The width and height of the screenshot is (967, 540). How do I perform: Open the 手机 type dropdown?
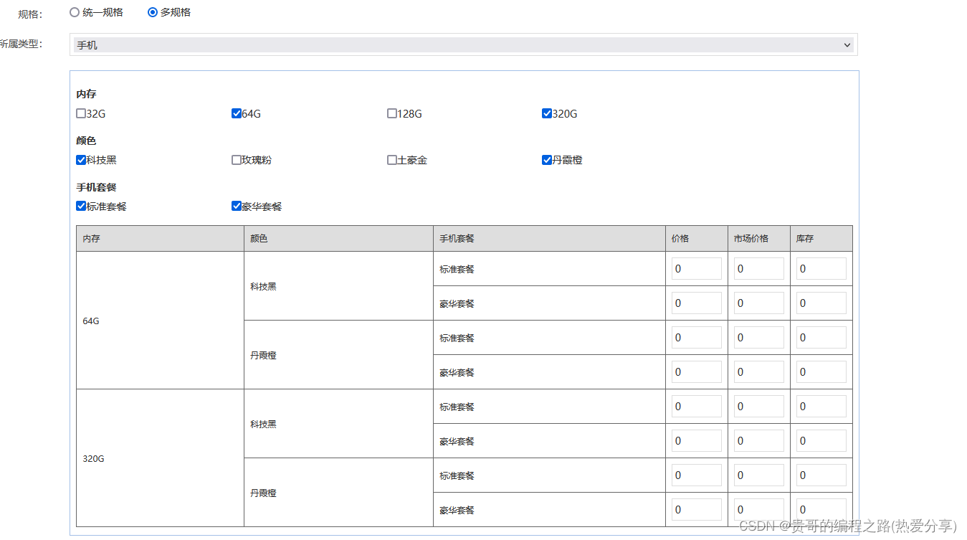tap(464, 45)
